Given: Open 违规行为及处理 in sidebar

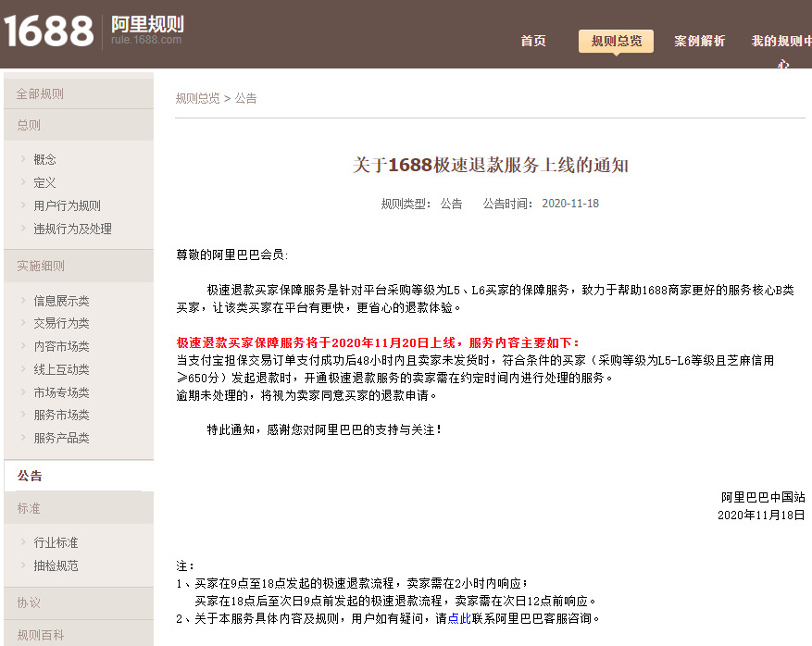Looking at the screenshot, I should (x=72, y=229).
